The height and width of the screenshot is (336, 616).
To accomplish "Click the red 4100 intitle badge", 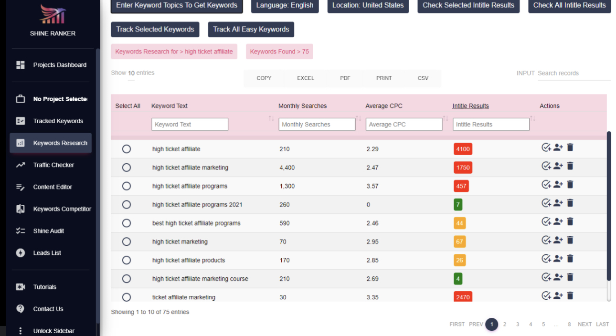I will click(463, 149).
